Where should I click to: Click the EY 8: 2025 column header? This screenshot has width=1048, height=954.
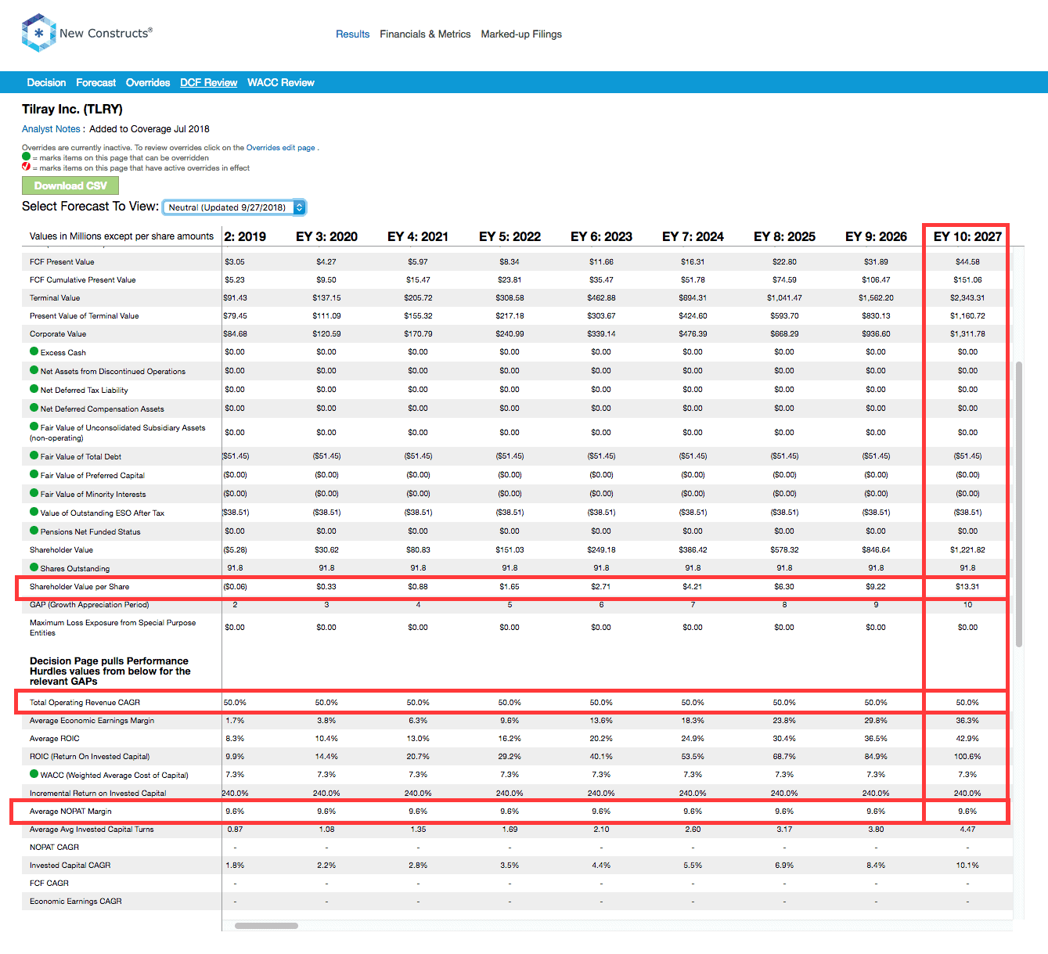[x=784, y=236]
